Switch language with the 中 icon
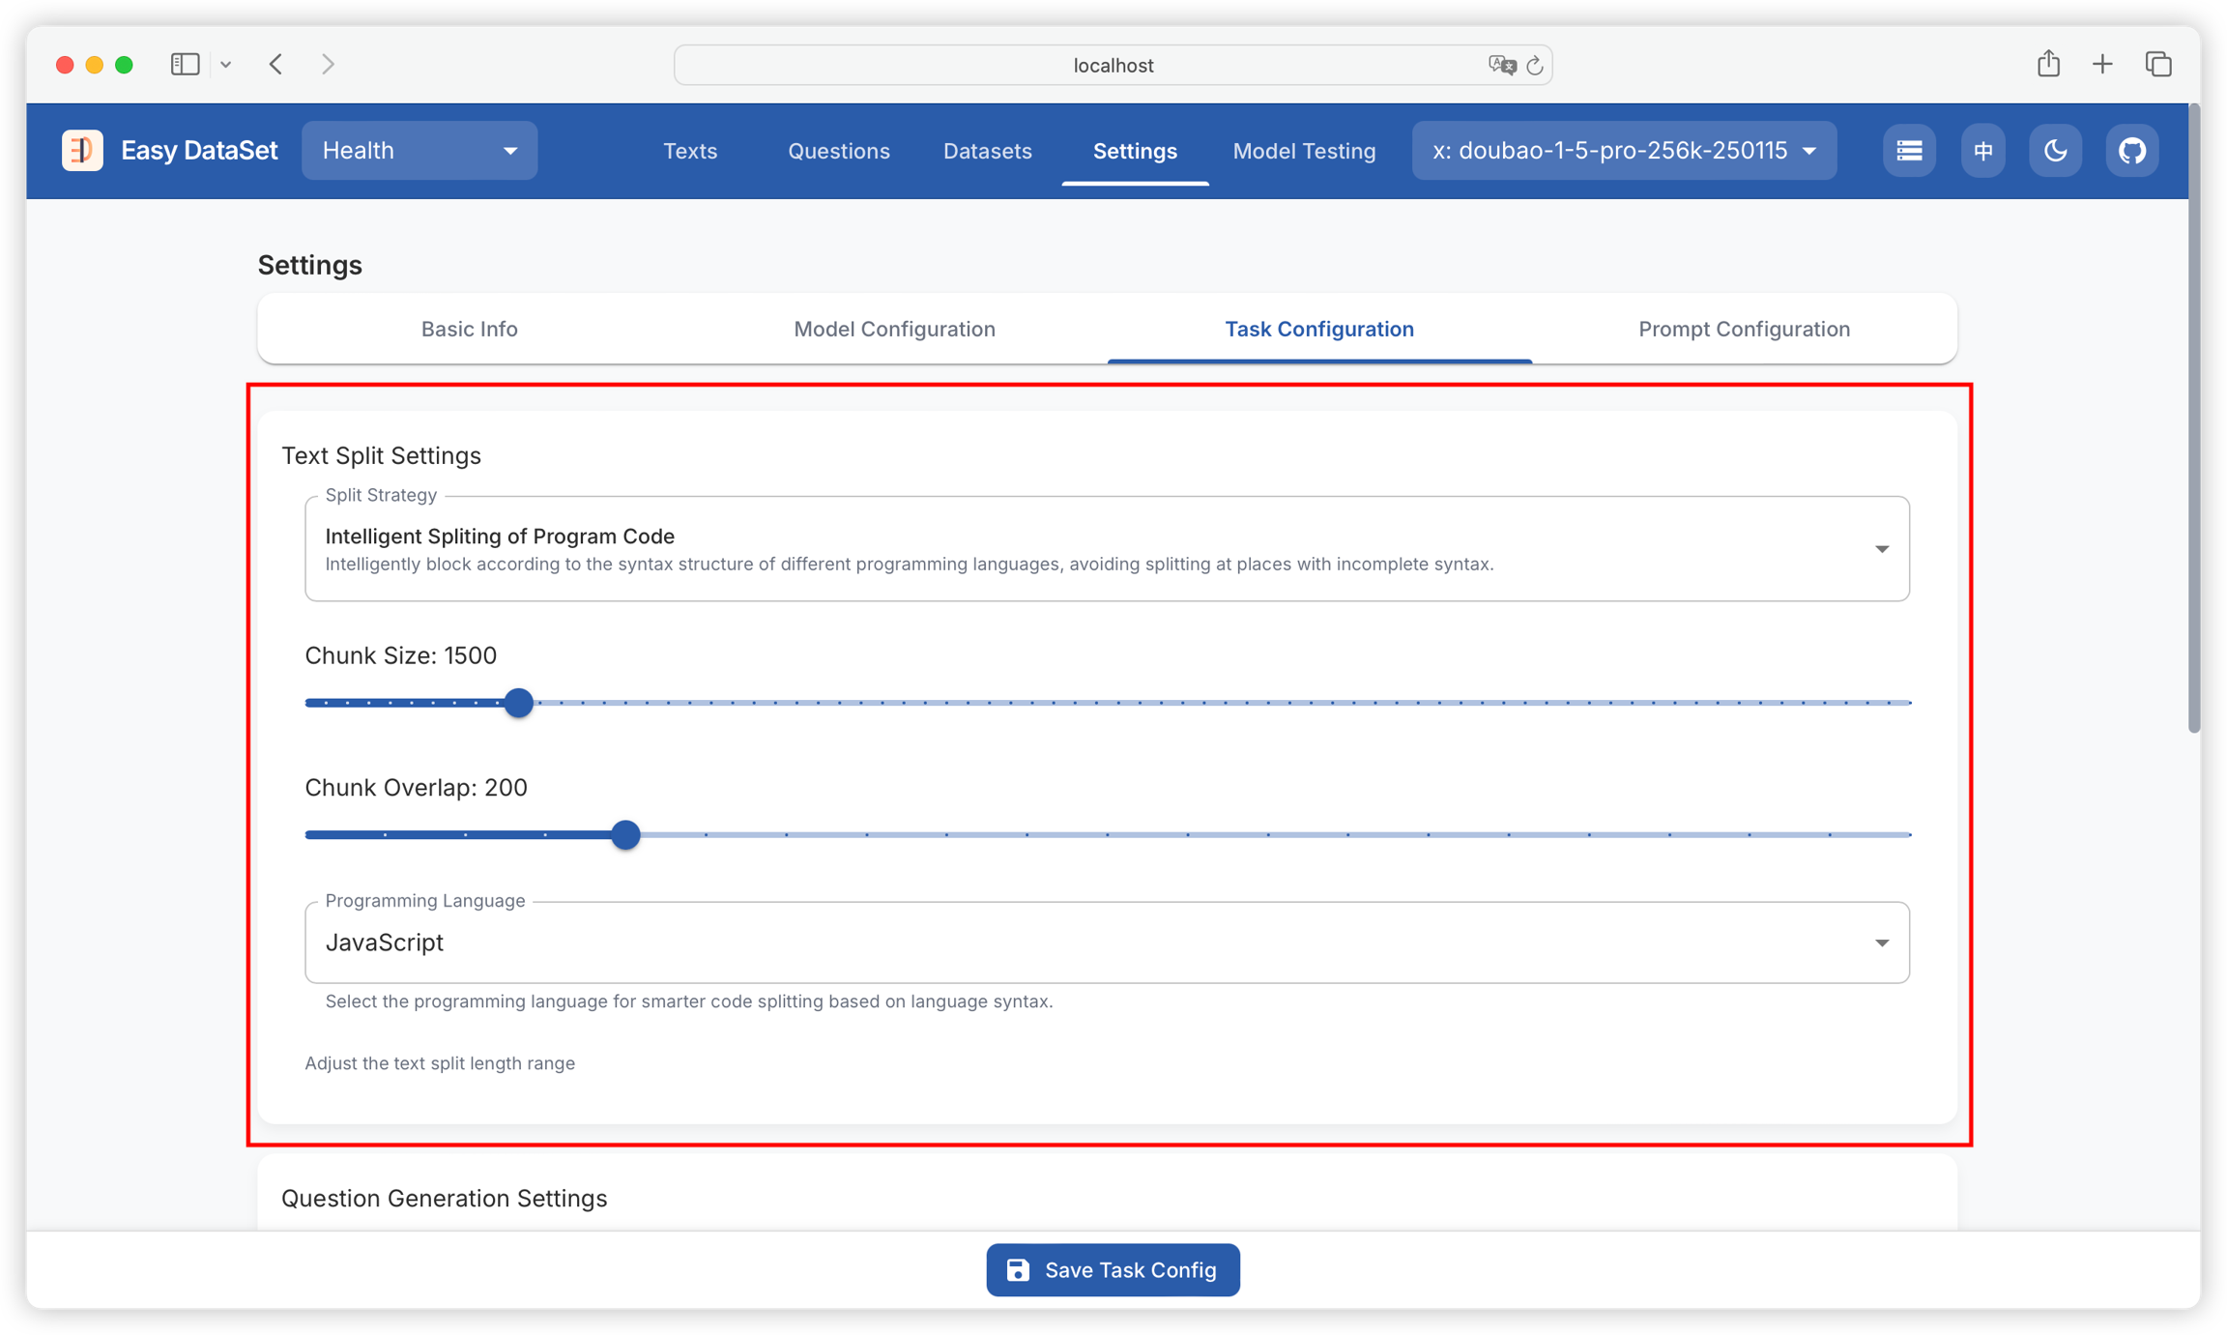The image size is (2227, 1335). click(x=1982, y=150)
